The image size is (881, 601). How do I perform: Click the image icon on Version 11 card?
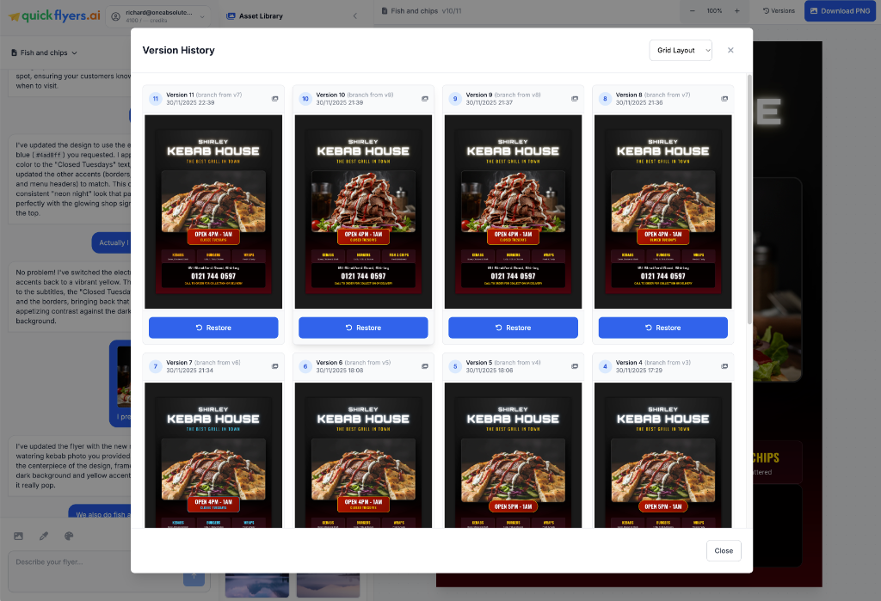tap(274, 99)
